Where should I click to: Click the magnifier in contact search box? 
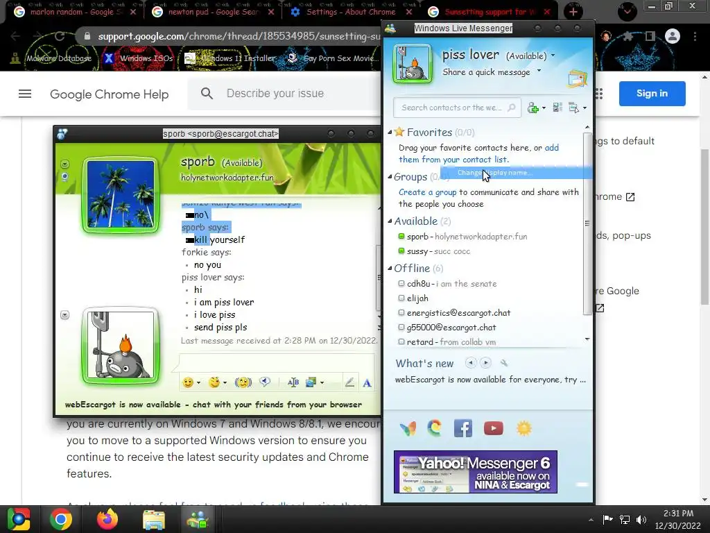point(511,108)
